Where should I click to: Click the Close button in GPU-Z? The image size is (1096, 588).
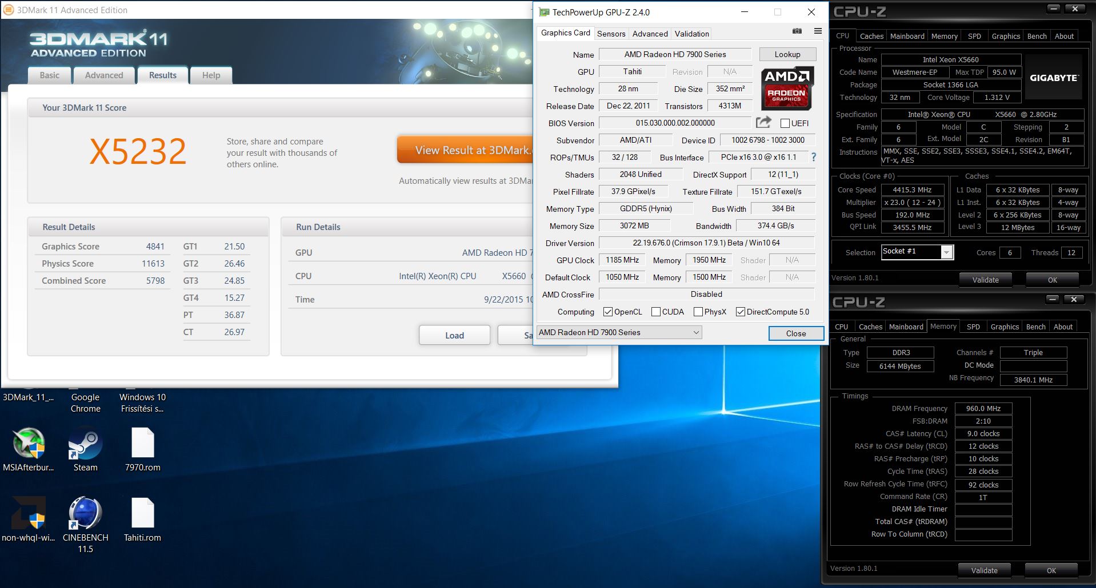click(x=796, y=333)
